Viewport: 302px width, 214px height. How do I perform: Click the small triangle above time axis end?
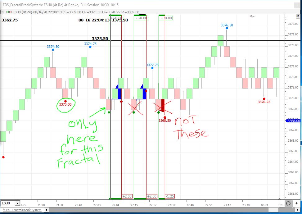point(280,198)
